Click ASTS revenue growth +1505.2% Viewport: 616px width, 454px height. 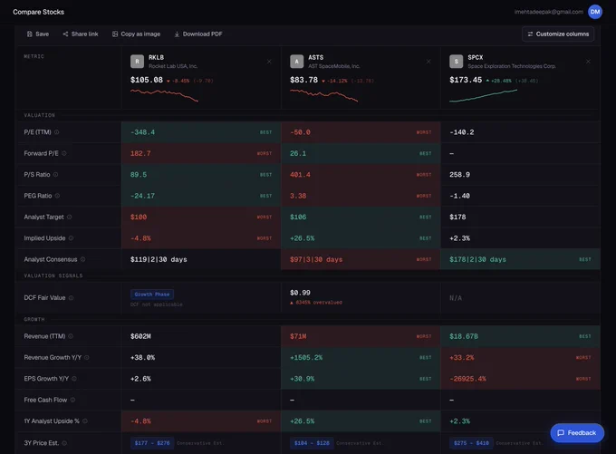point(306,358)
